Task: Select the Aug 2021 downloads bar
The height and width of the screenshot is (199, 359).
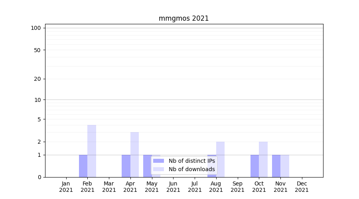Action: point(220,159)
